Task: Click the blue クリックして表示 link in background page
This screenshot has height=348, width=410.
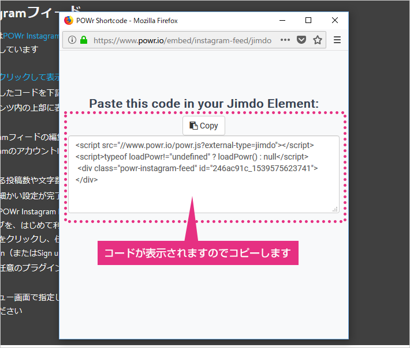Action: click(29, 77)
